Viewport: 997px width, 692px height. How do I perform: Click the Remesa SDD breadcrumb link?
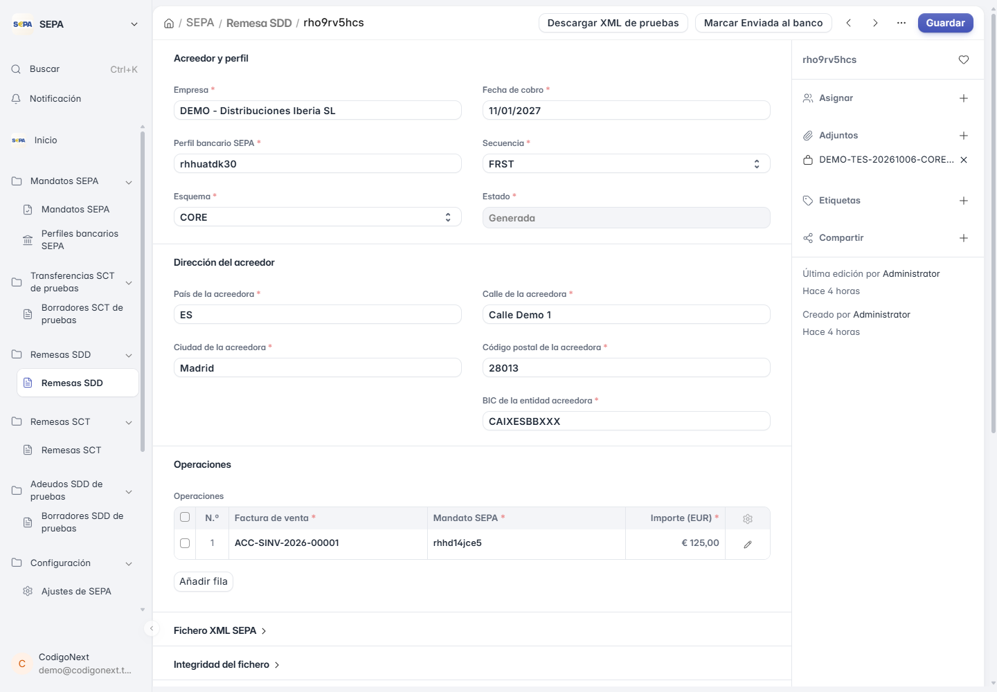click(259, 23)
